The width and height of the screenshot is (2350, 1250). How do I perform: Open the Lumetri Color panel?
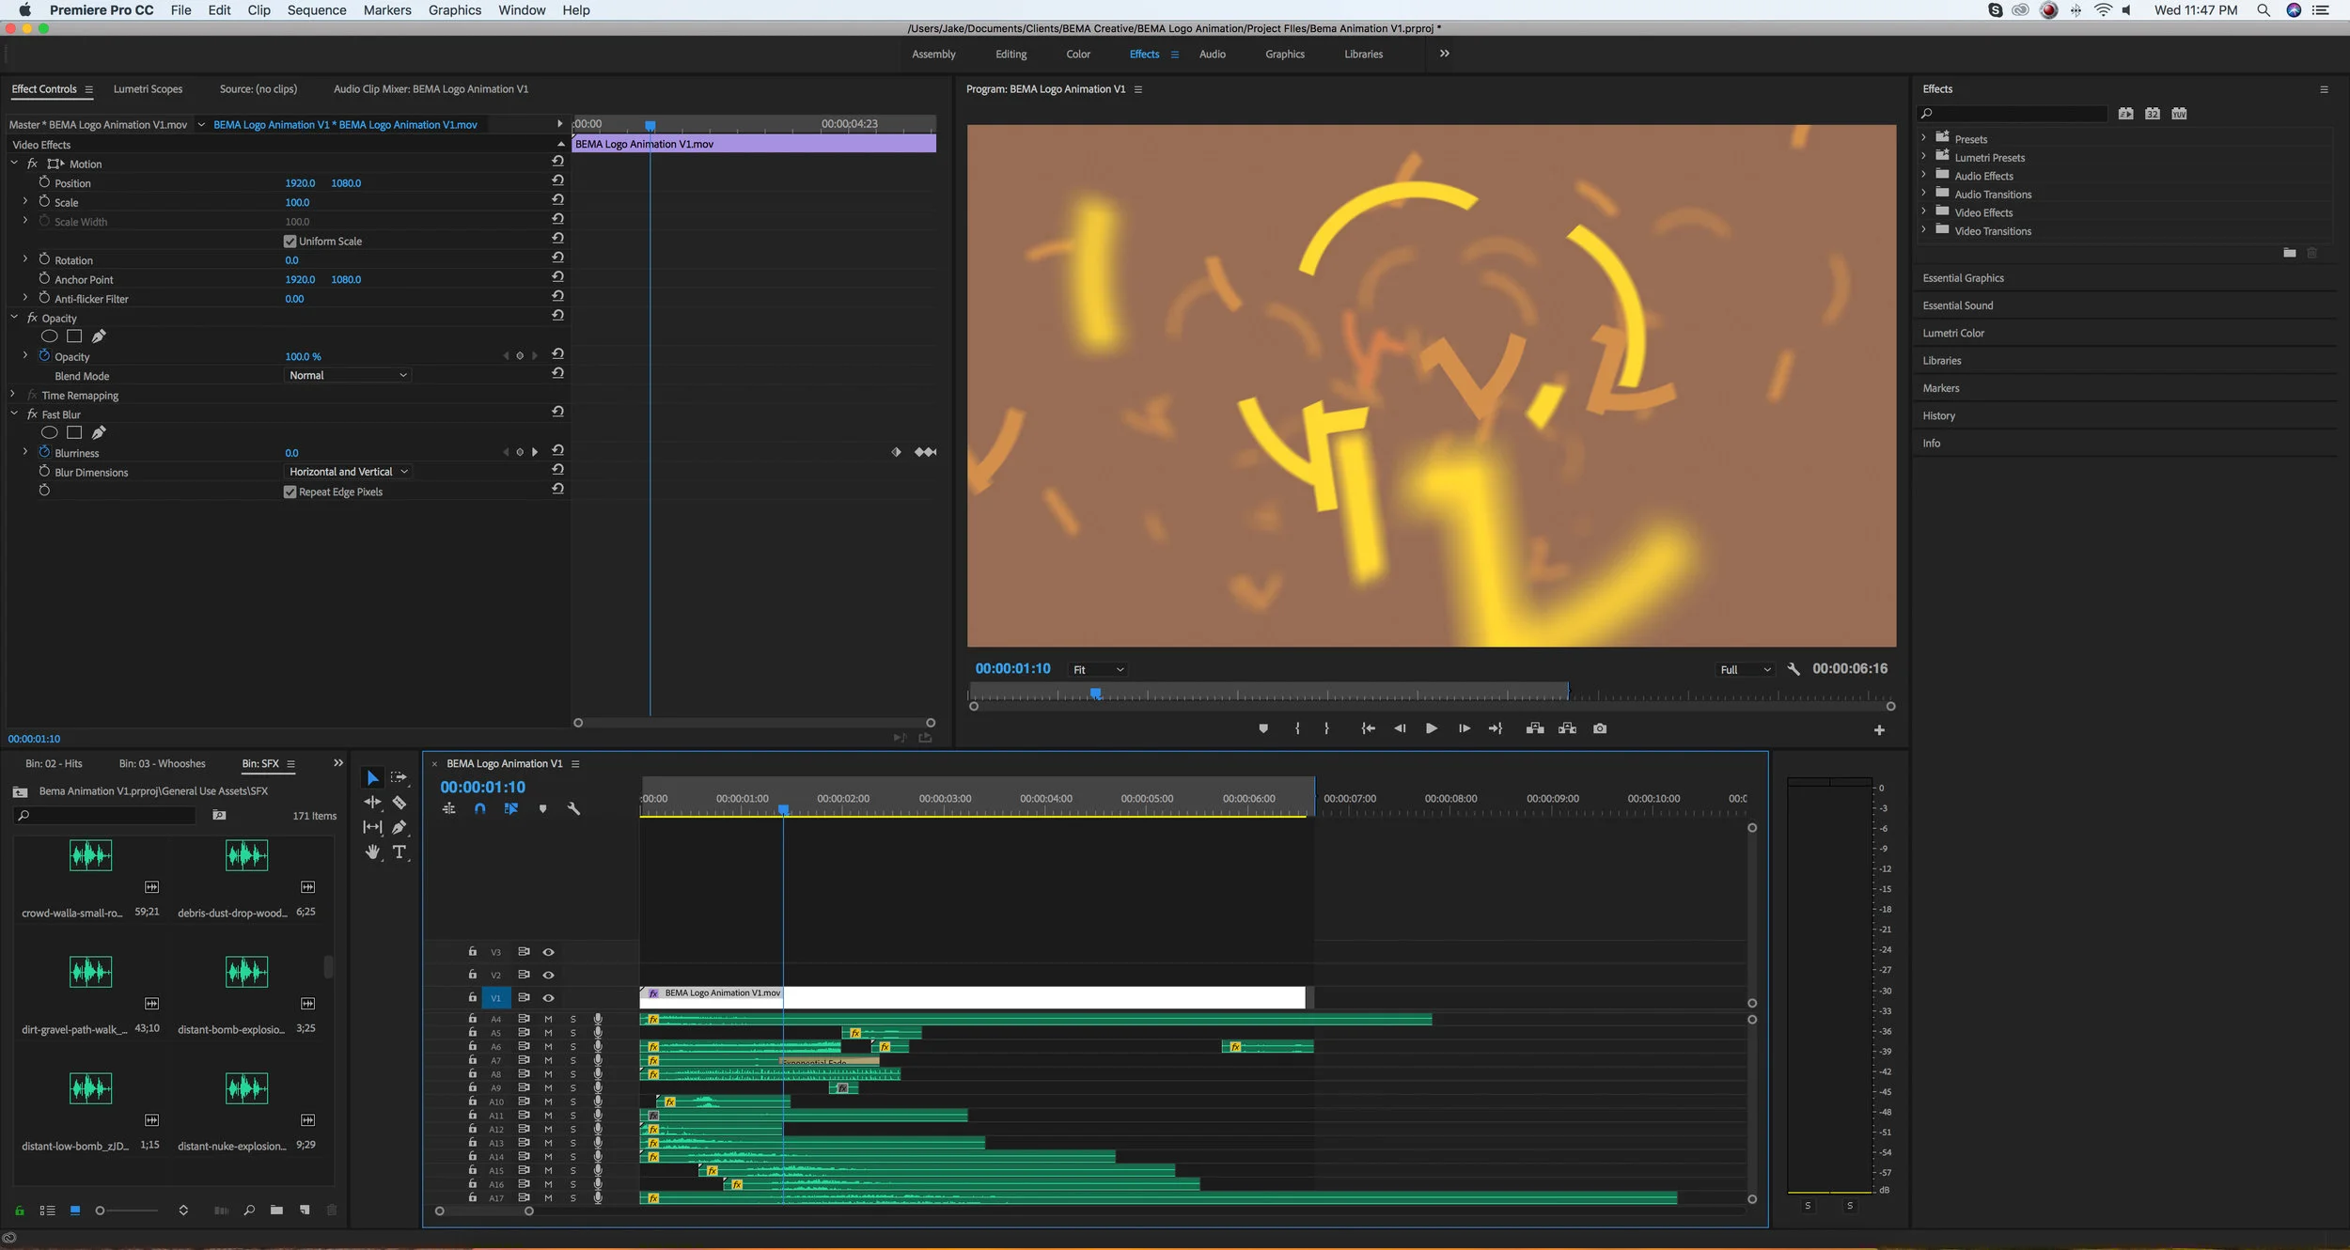coord(1953,334)
